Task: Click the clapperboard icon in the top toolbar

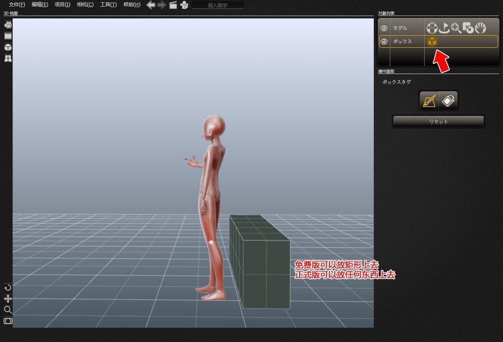Action: 173,5
